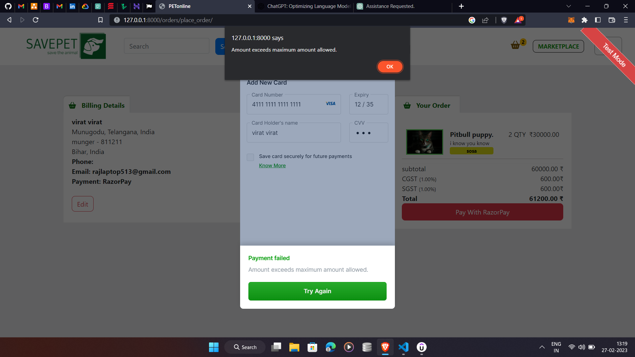The image size is (635, 357).
Task: Switch to Assistance Requested tab
Action: coord(390,6)
